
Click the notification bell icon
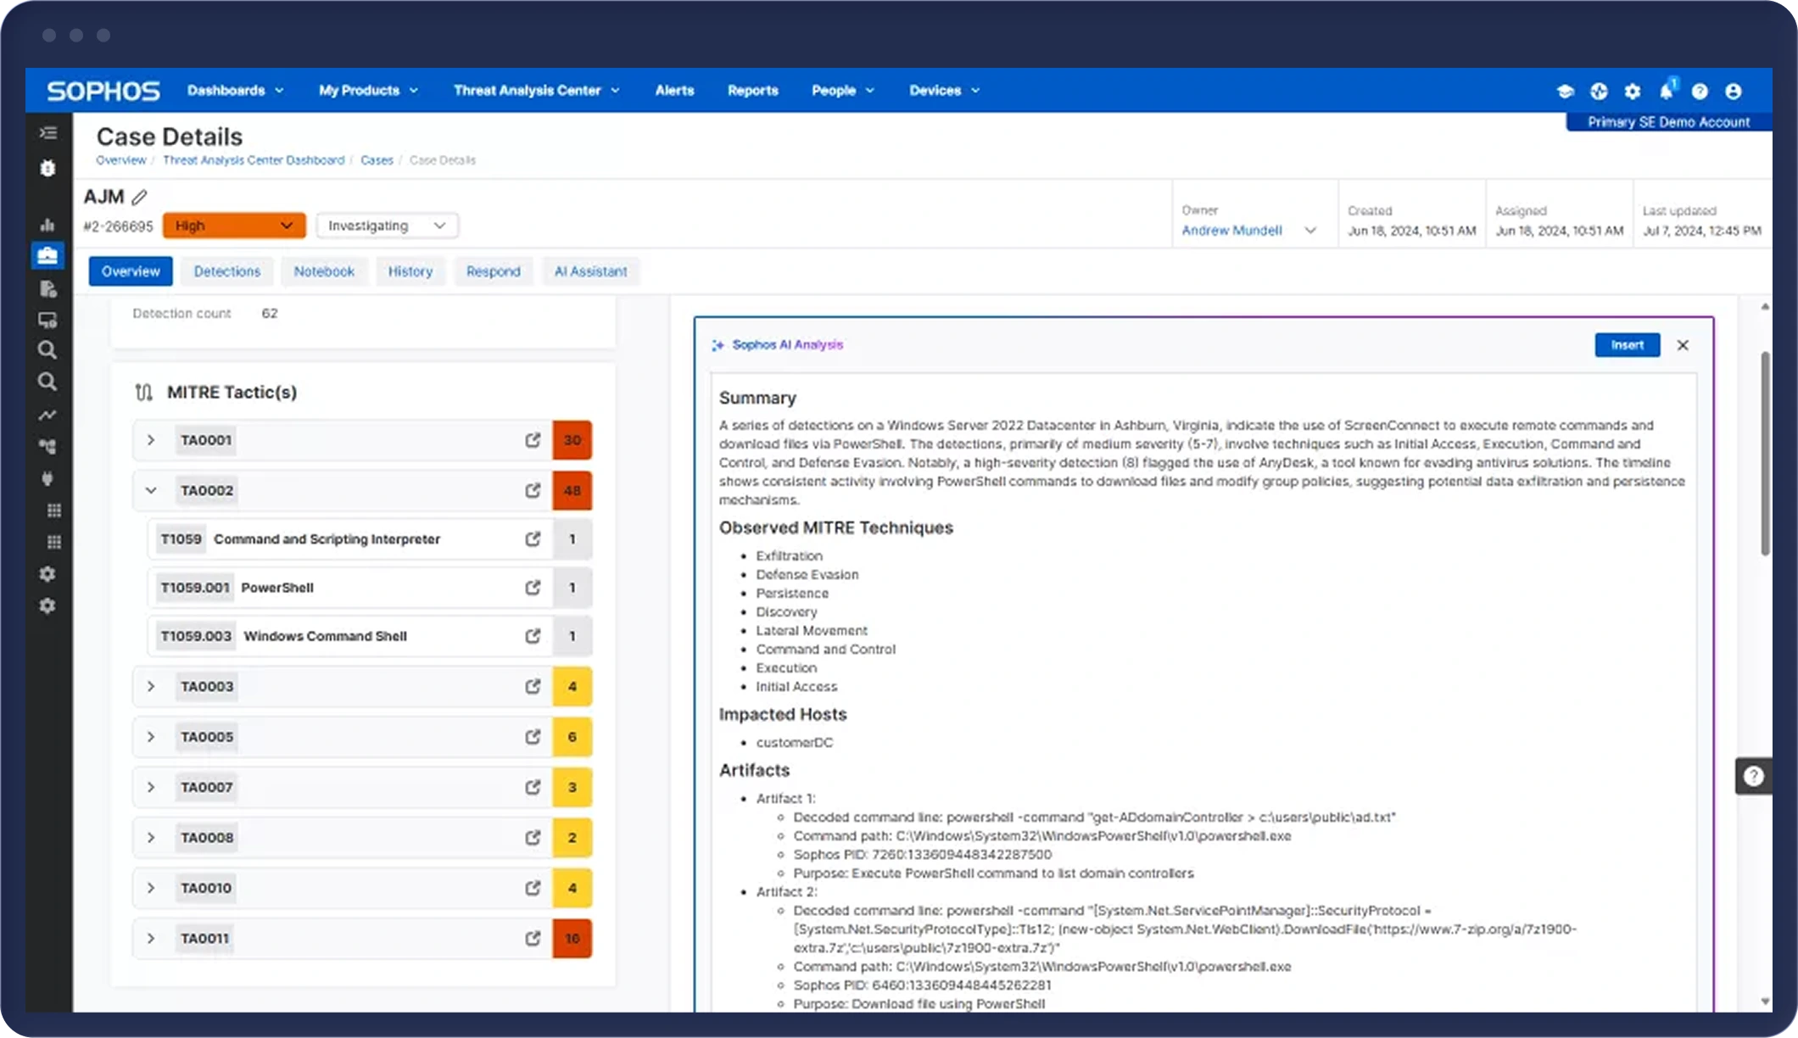tap(1666, 91)
